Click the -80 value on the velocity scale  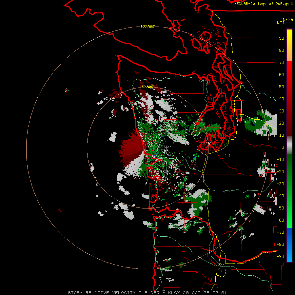coord(280,245)
